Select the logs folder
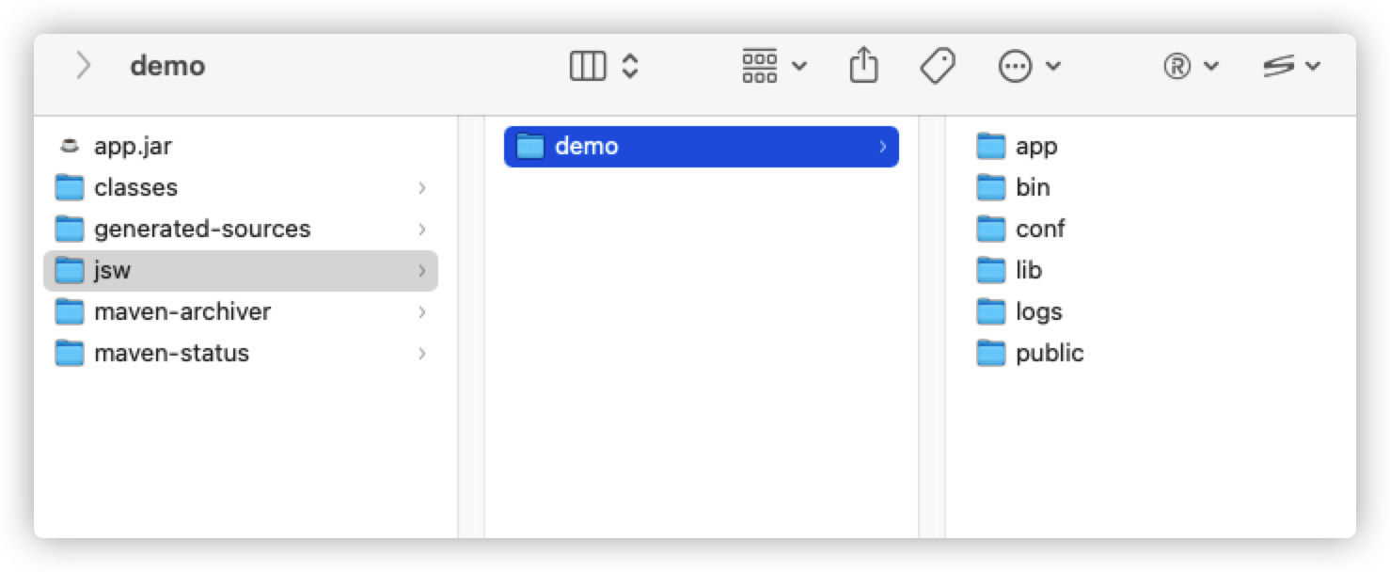This screenshot has width=1390, height=572. [1038, 312]
